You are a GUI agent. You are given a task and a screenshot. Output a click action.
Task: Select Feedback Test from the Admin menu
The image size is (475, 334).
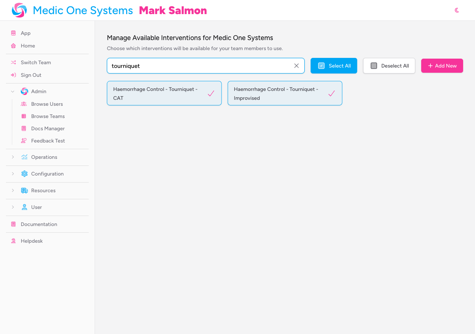click(x=48, y=141)
